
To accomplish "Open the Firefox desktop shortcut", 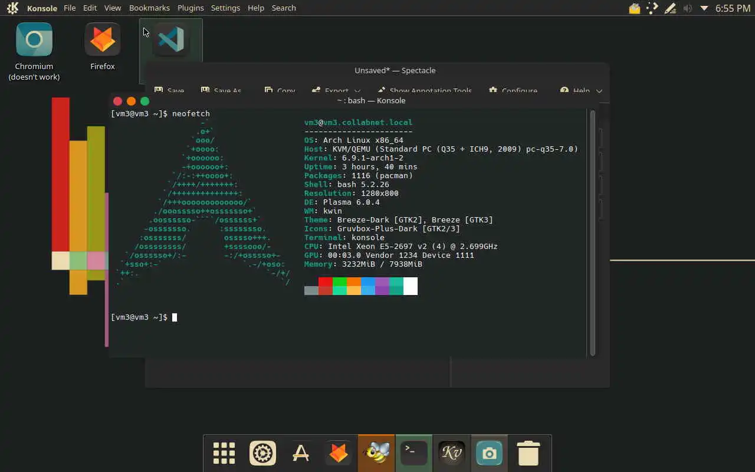I will [x=103, y=47].
